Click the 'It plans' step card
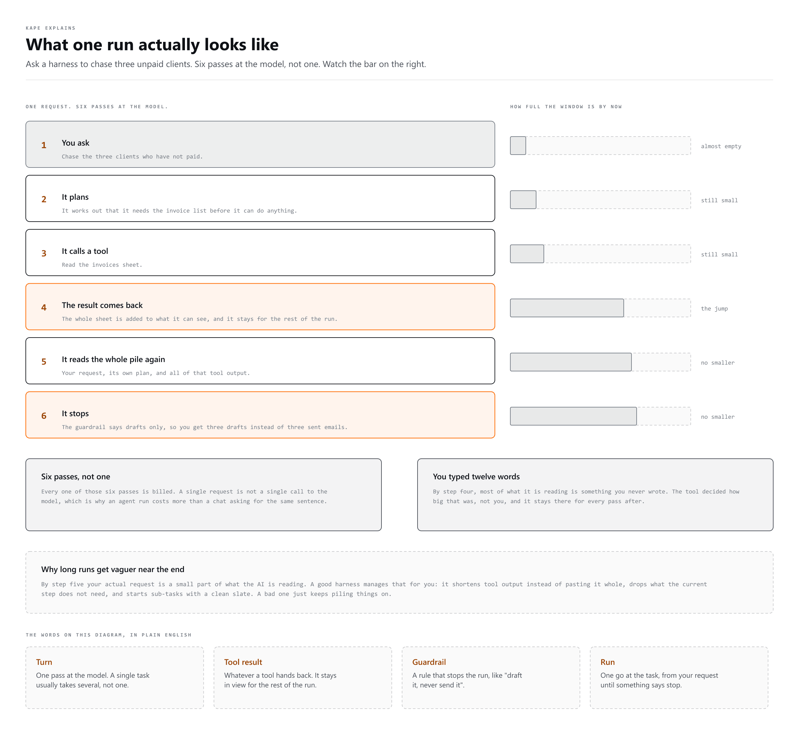The width and height of the screenshot is (799, 737). coord(260,198)
